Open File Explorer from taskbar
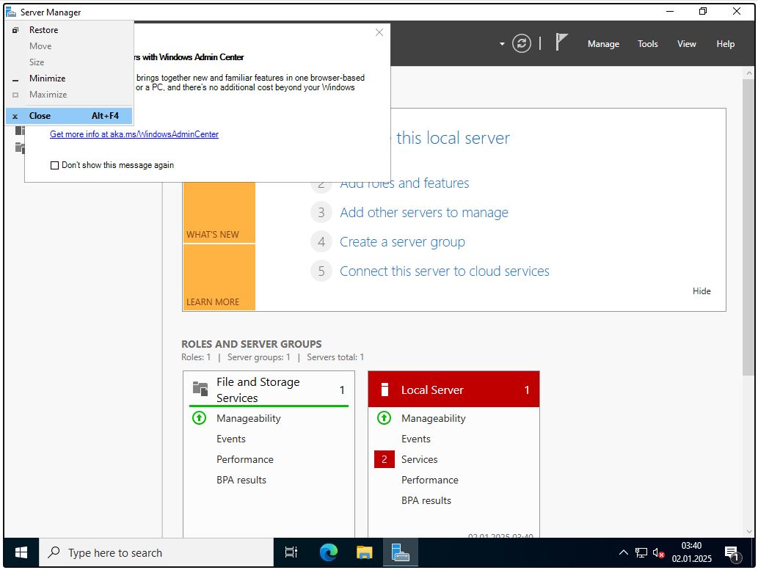This screenshot has height=570, width=758. point(365,552)
